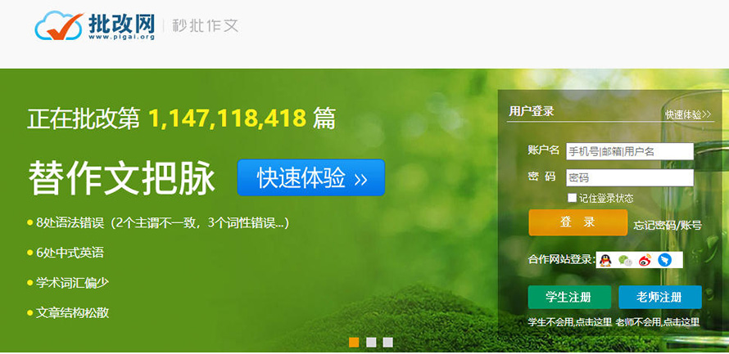Log in with the Weibo icon
This screenshot has width=729, height=354.
coord(645,260)
